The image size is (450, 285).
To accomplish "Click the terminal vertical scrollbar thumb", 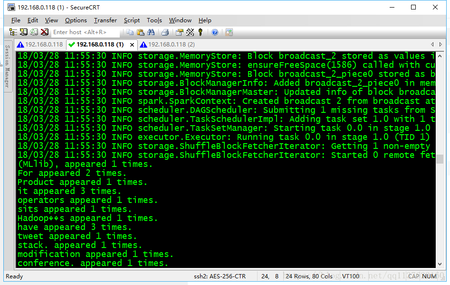I will point(440,159).
